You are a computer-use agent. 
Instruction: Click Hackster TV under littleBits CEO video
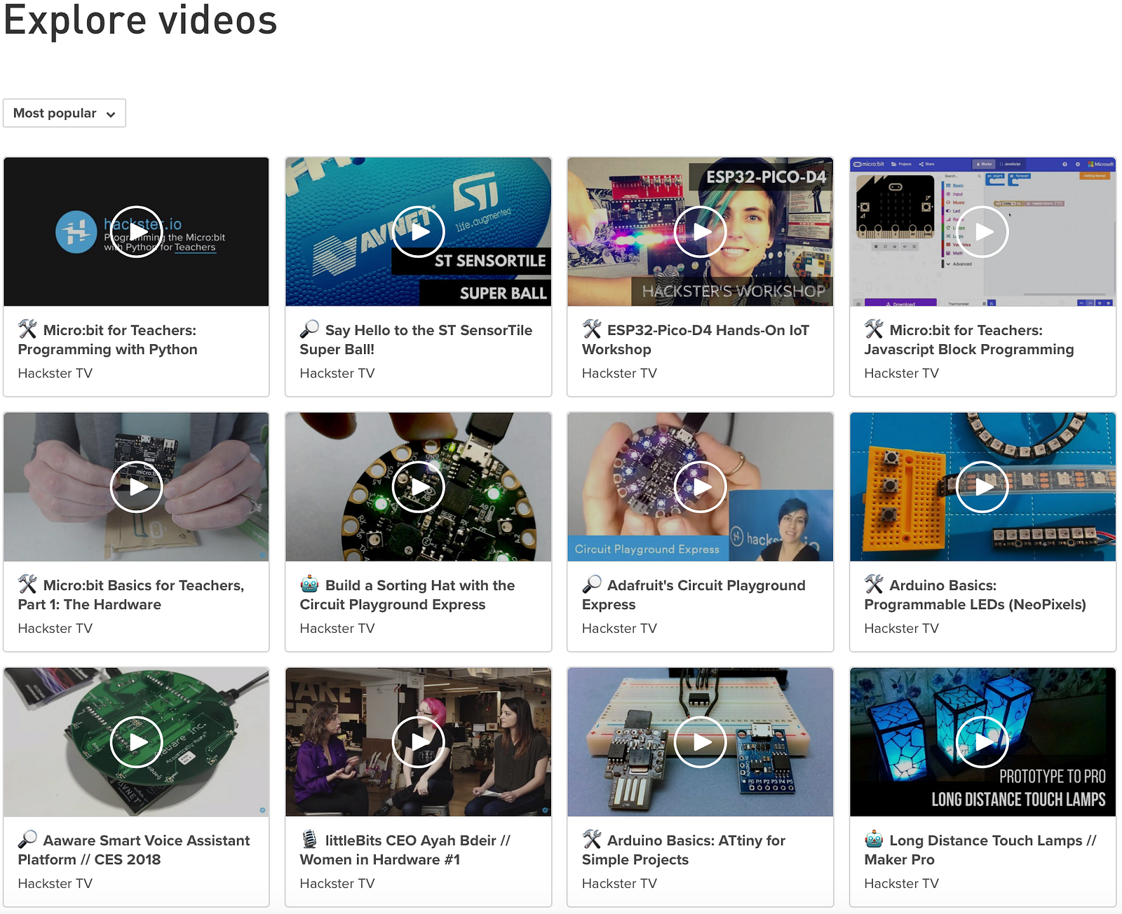coord(337,884)
